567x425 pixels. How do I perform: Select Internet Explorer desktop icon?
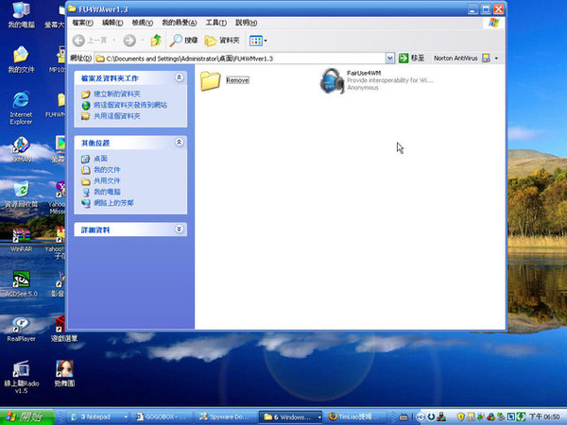point(21,108)
